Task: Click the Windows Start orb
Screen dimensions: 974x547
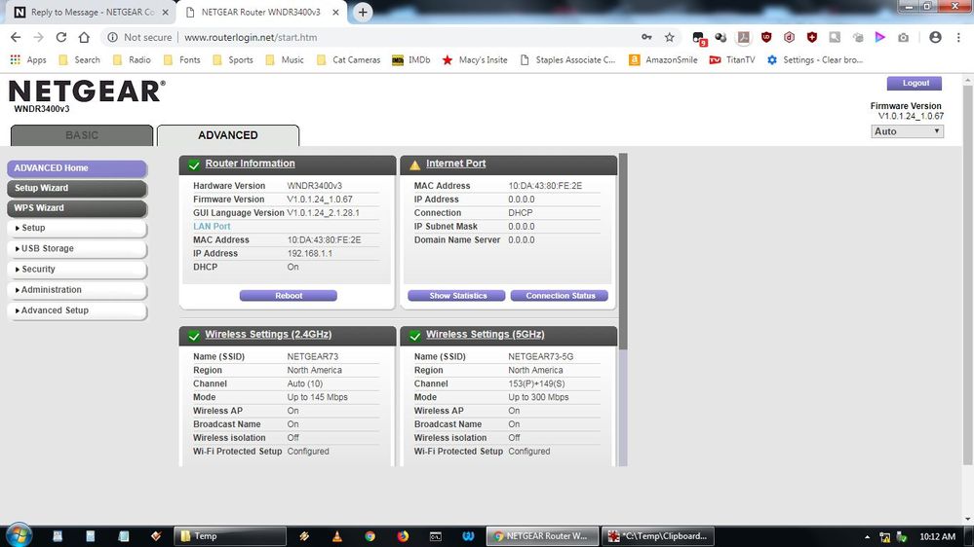Action: (19, 534)
